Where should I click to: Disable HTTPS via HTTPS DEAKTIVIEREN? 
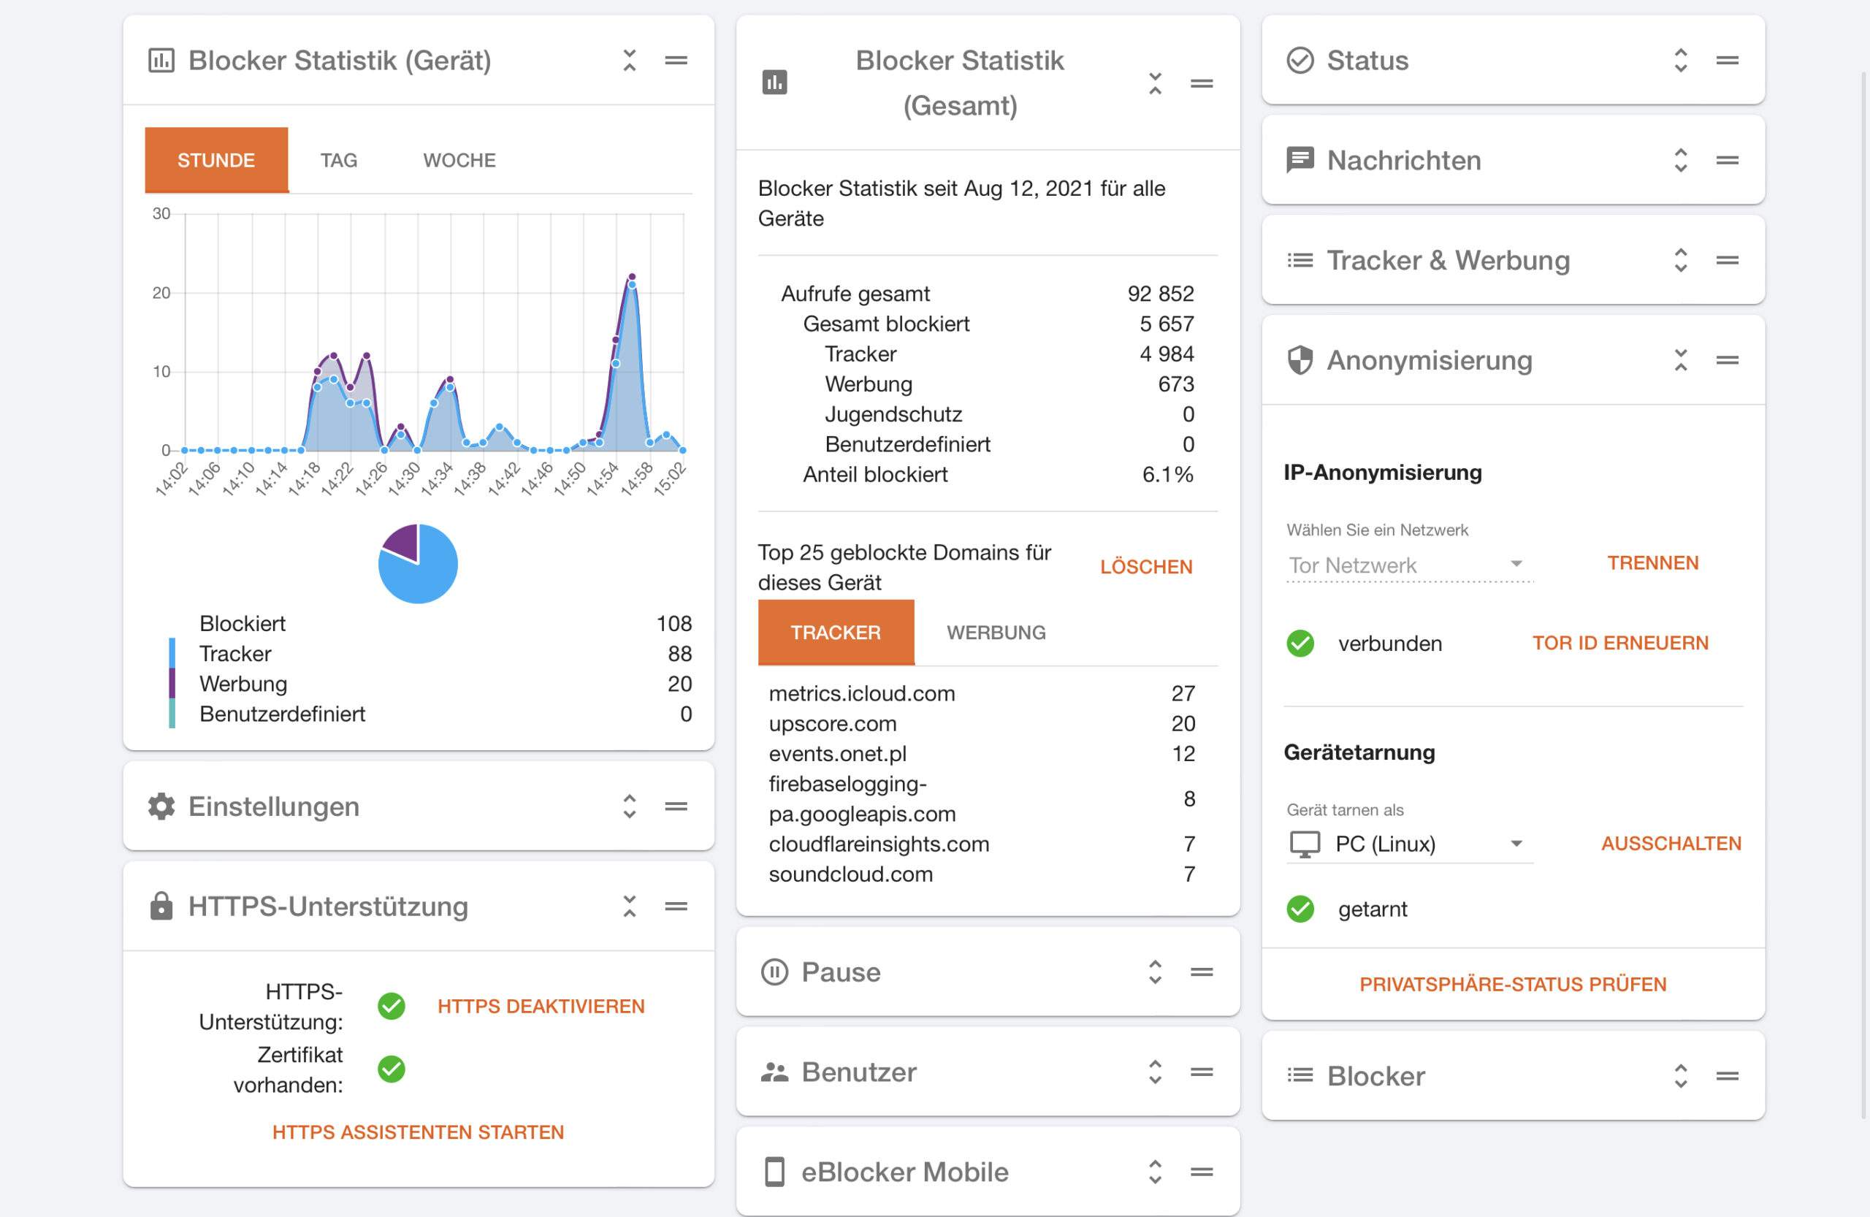pyautogui.click(x=541, y=1007)
